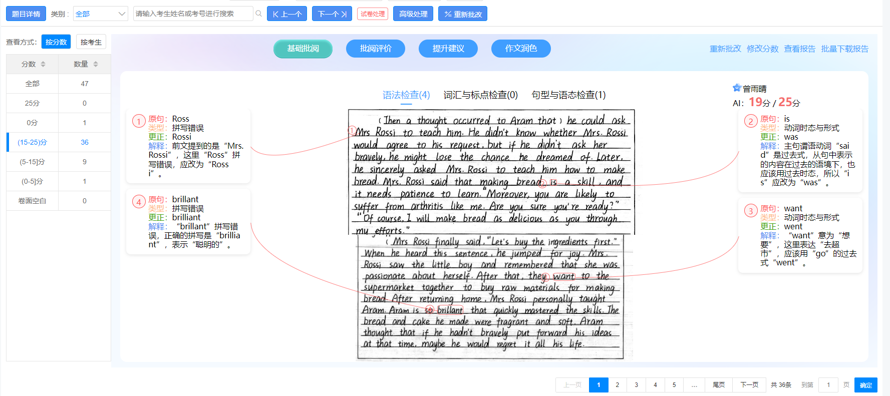Click the pagination ellipsis to expand pages
The width and height of the screenshot is (890, 396).
694,384
